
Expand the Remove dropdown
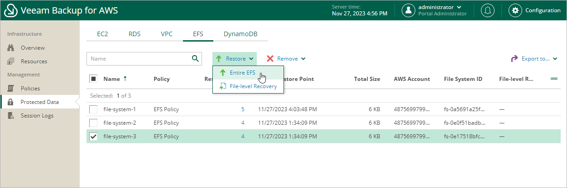[286, 59]
